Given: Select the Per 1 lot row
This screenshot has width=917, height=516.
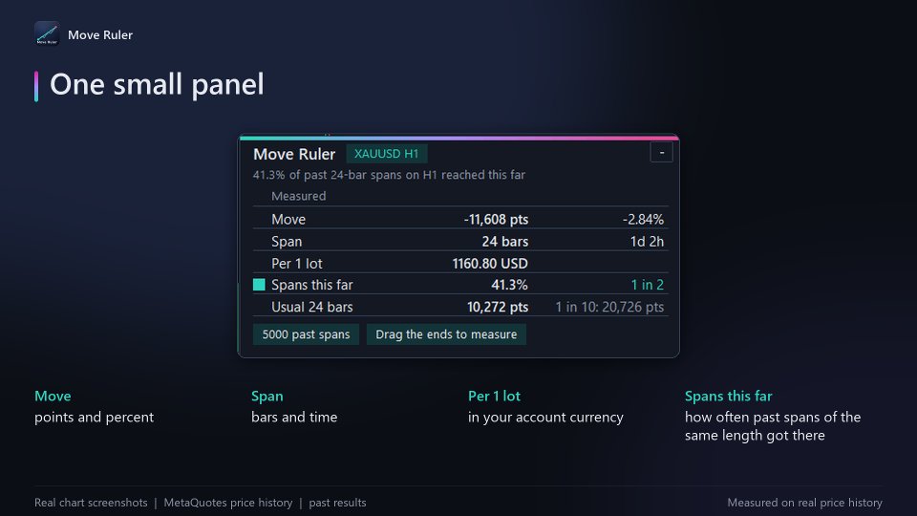Looking at the screenshot, I should click(x=460, y=264).
